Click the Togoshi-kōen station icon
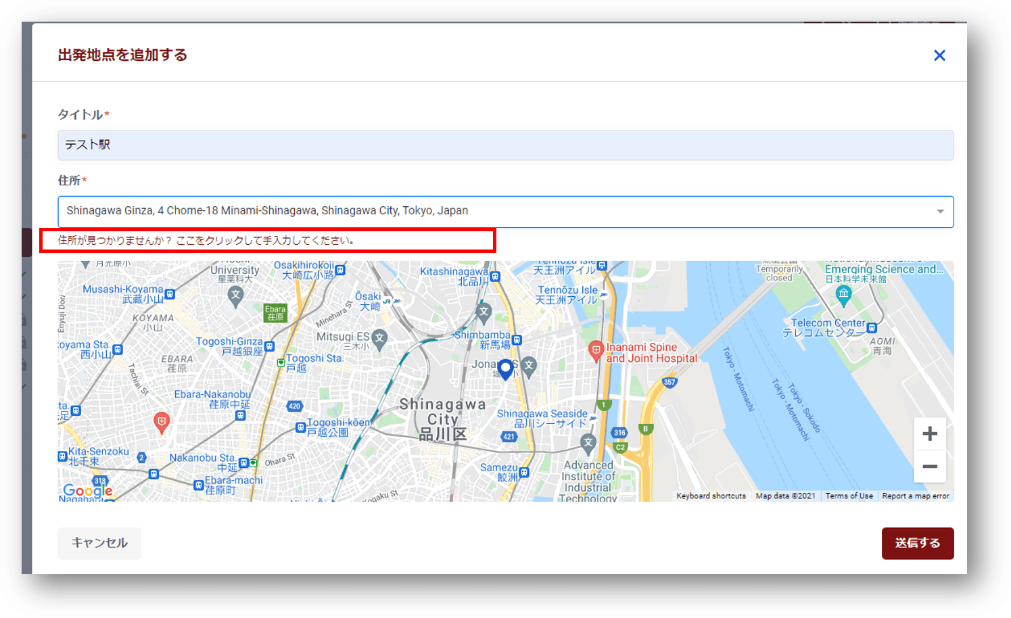Image resolution: width=1011 pixels, height=618 pixels. point(300,427)
